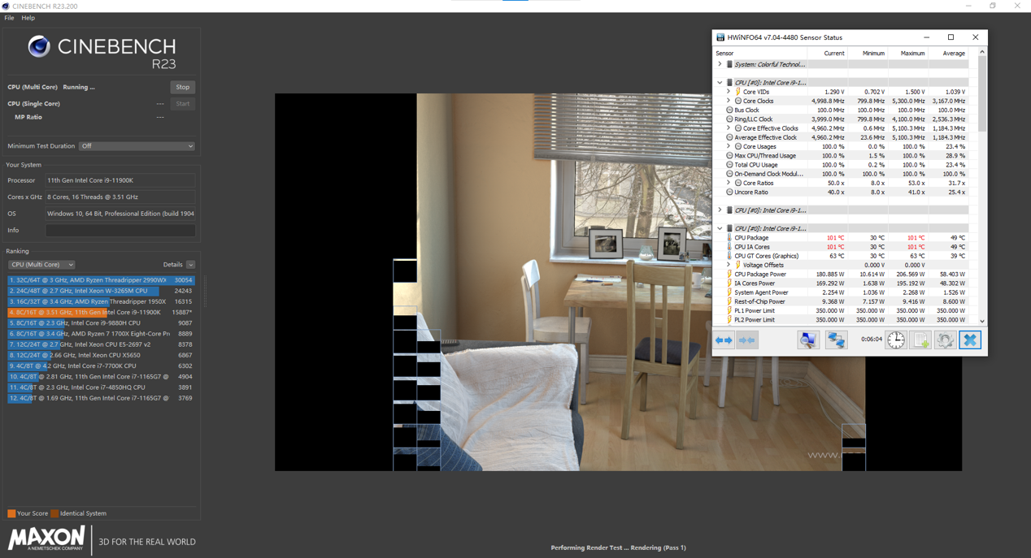The height and width of the screenshot is (558, 1031).
Task: Select ranking row Intel Xeon W-3265M CPU
Action: pyautogui.click(x=101, y=291)
